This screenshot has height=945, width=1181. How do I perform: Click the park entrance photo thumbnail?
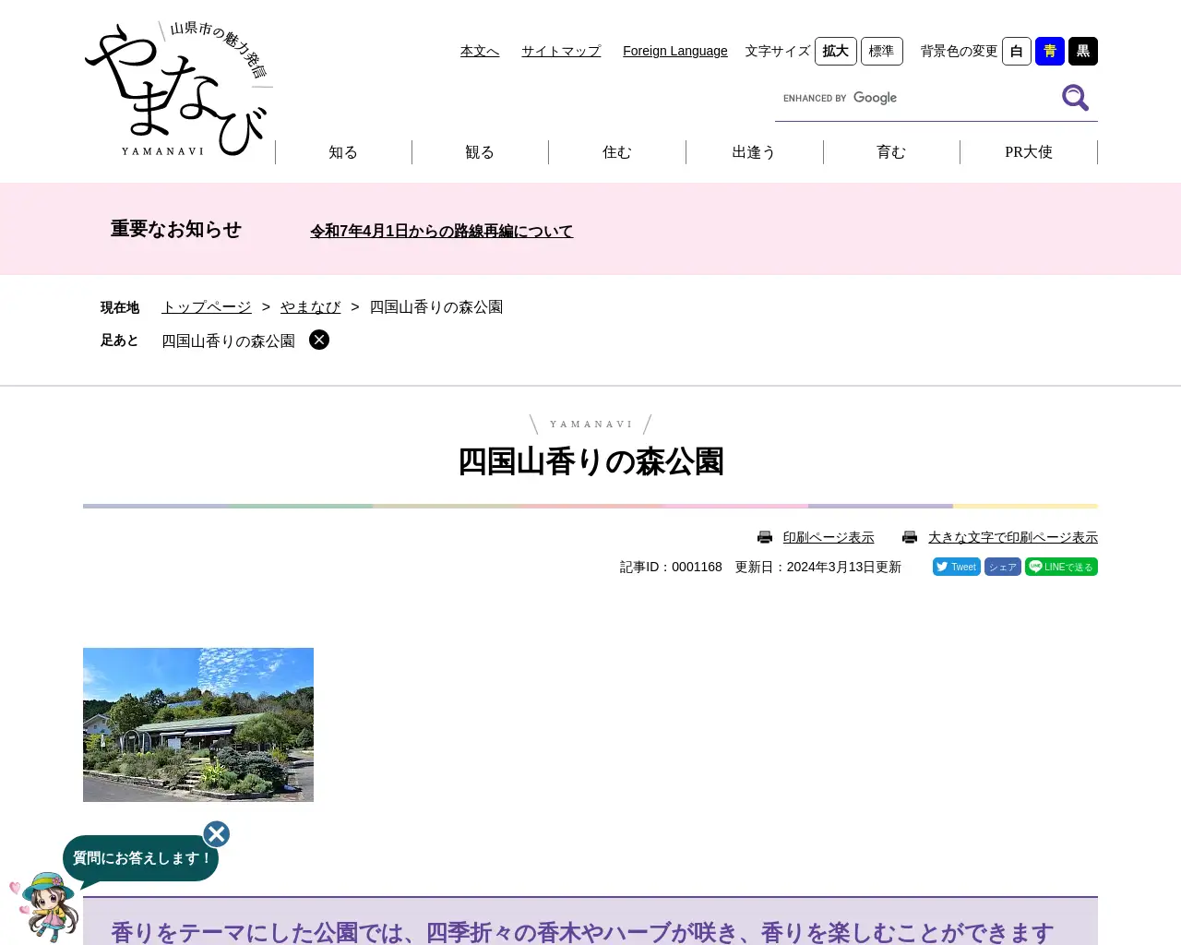pyautogui.click(x=197, y=724)
